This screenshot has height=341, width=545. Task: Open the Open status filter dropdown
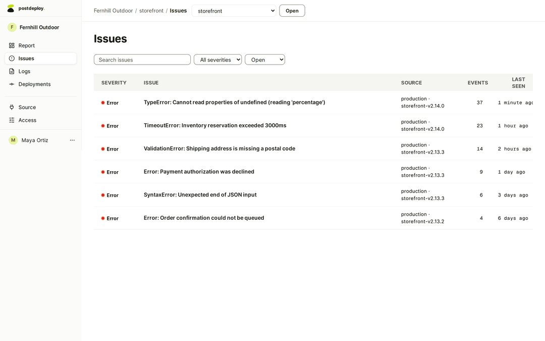click(265, 60)
